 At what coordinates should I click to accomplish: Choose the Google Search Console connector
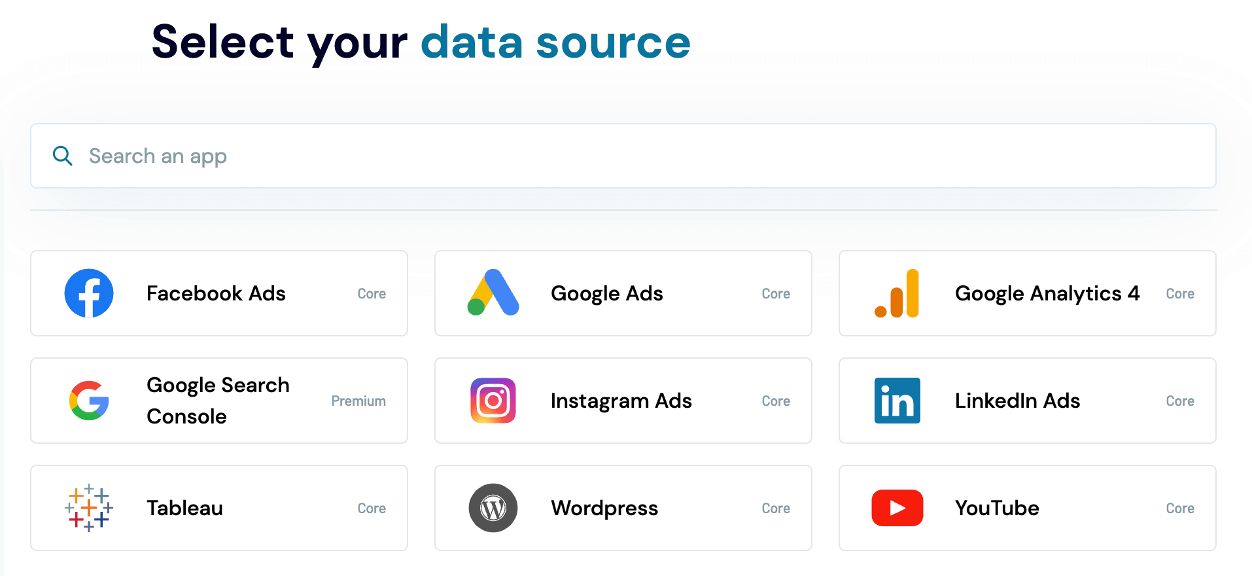pyautogui.click(x=218, y=401)
